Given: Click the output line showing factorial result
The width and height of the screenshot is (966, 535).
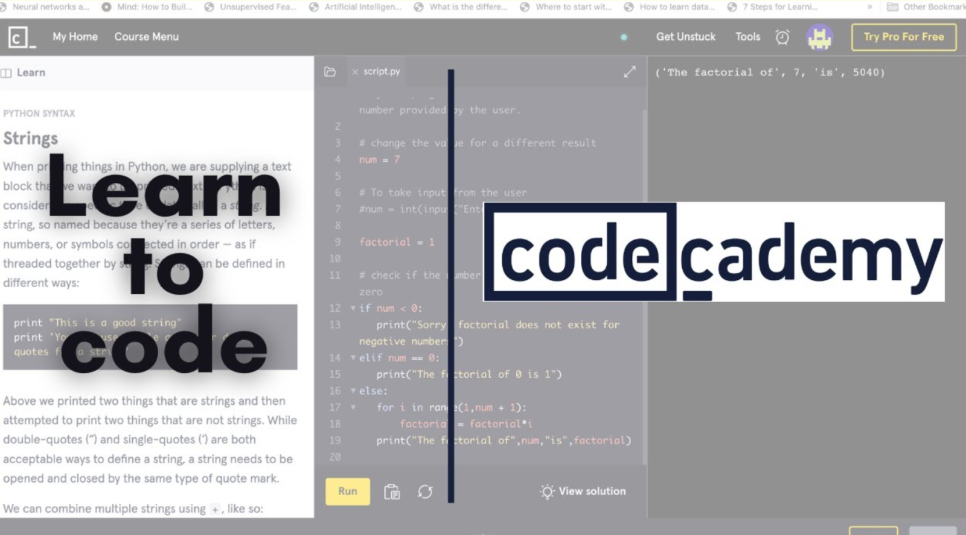Looking at the screenshot, I should tap(770, 72).
